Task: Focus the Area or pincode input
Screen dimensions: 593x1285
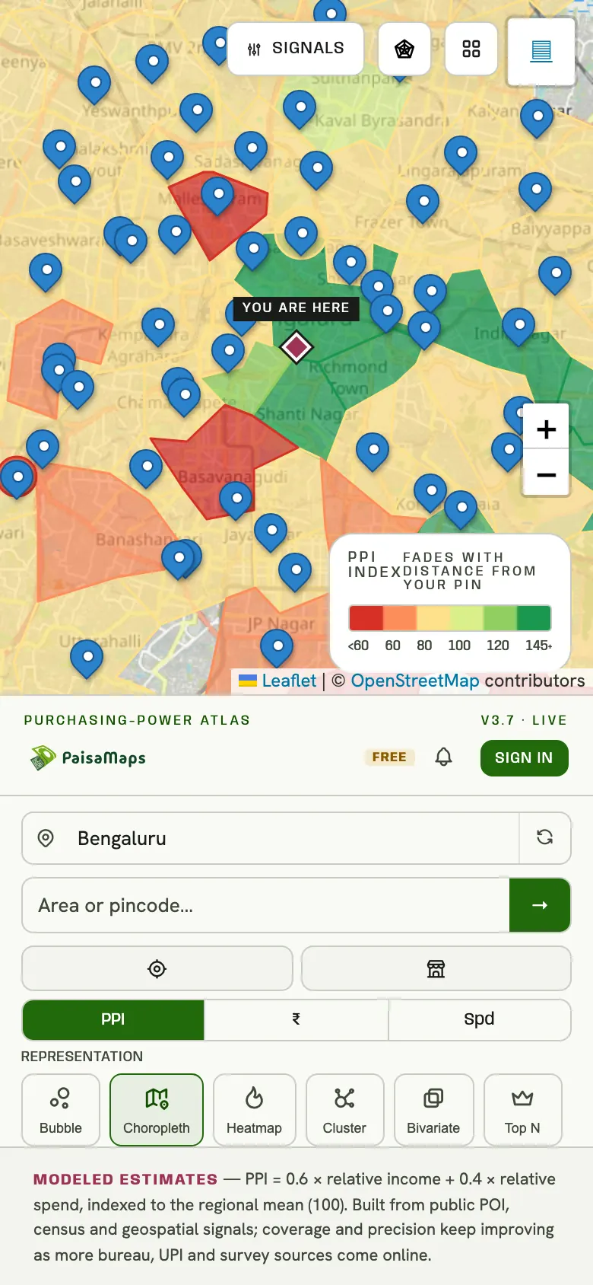Action: pyautogui.click(x=266, y=905)
